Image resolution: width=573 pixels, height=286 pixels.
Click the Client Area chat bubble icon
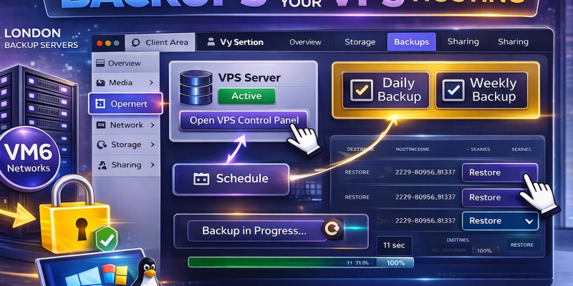click(x=135, y=43)
